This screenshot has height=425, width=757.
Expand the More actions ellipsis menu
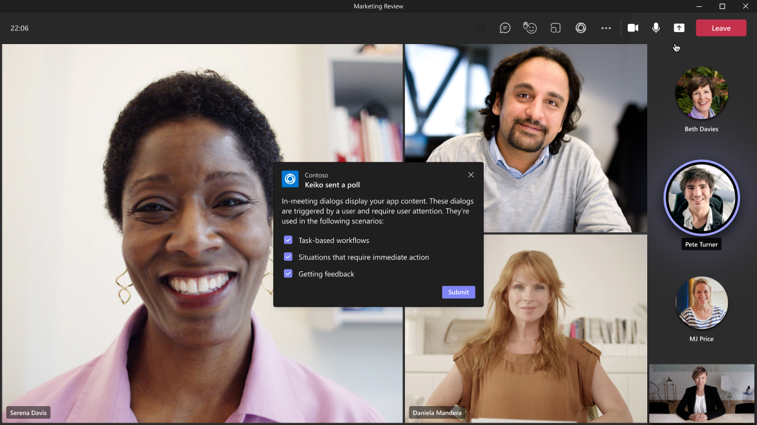coord(606,28)
